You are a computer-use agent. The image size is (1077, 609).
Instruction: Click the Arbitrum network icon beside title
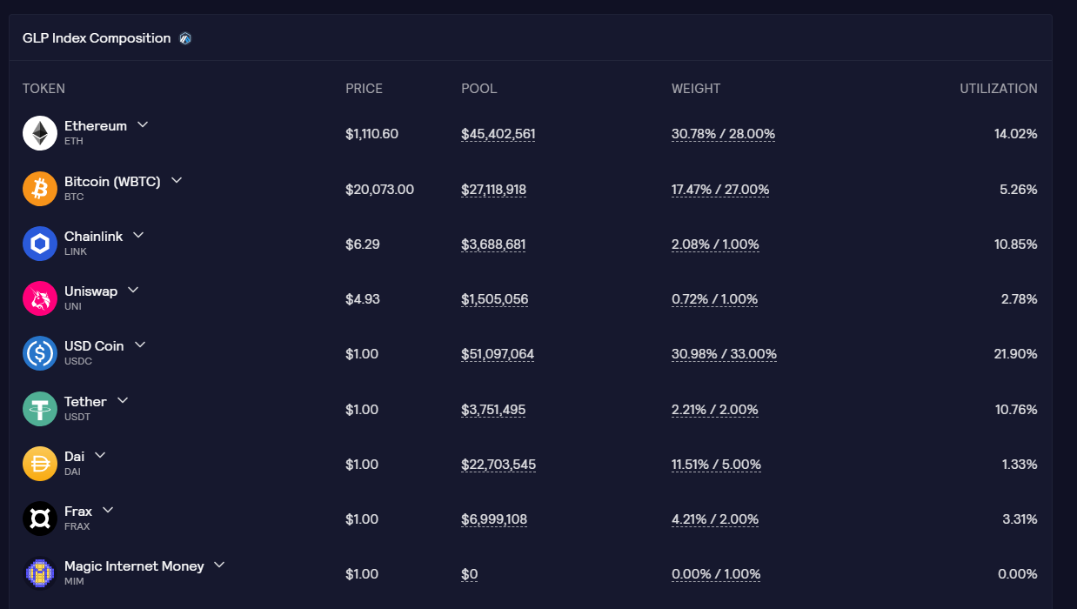(x=185, y=38)
